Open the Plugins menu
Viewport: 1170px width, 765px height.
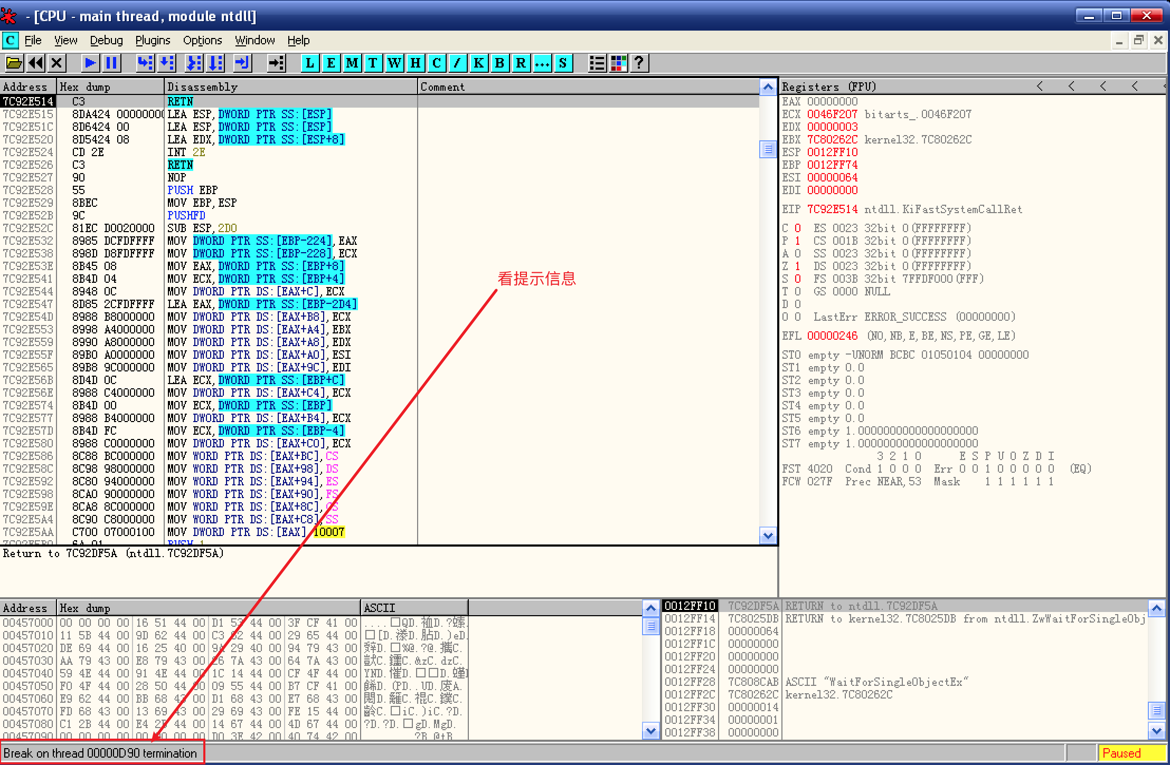click(153, 41)
